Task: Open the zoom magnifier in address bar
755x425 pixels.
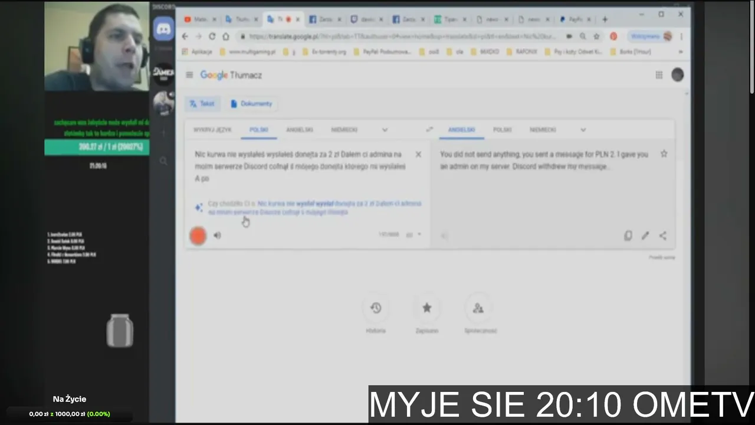Action: pos(583,36)
